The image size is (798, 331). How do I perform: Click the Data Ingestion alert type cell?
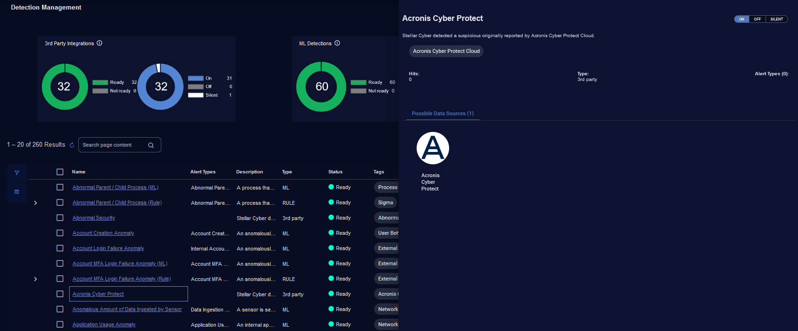[x=210, y=310]
